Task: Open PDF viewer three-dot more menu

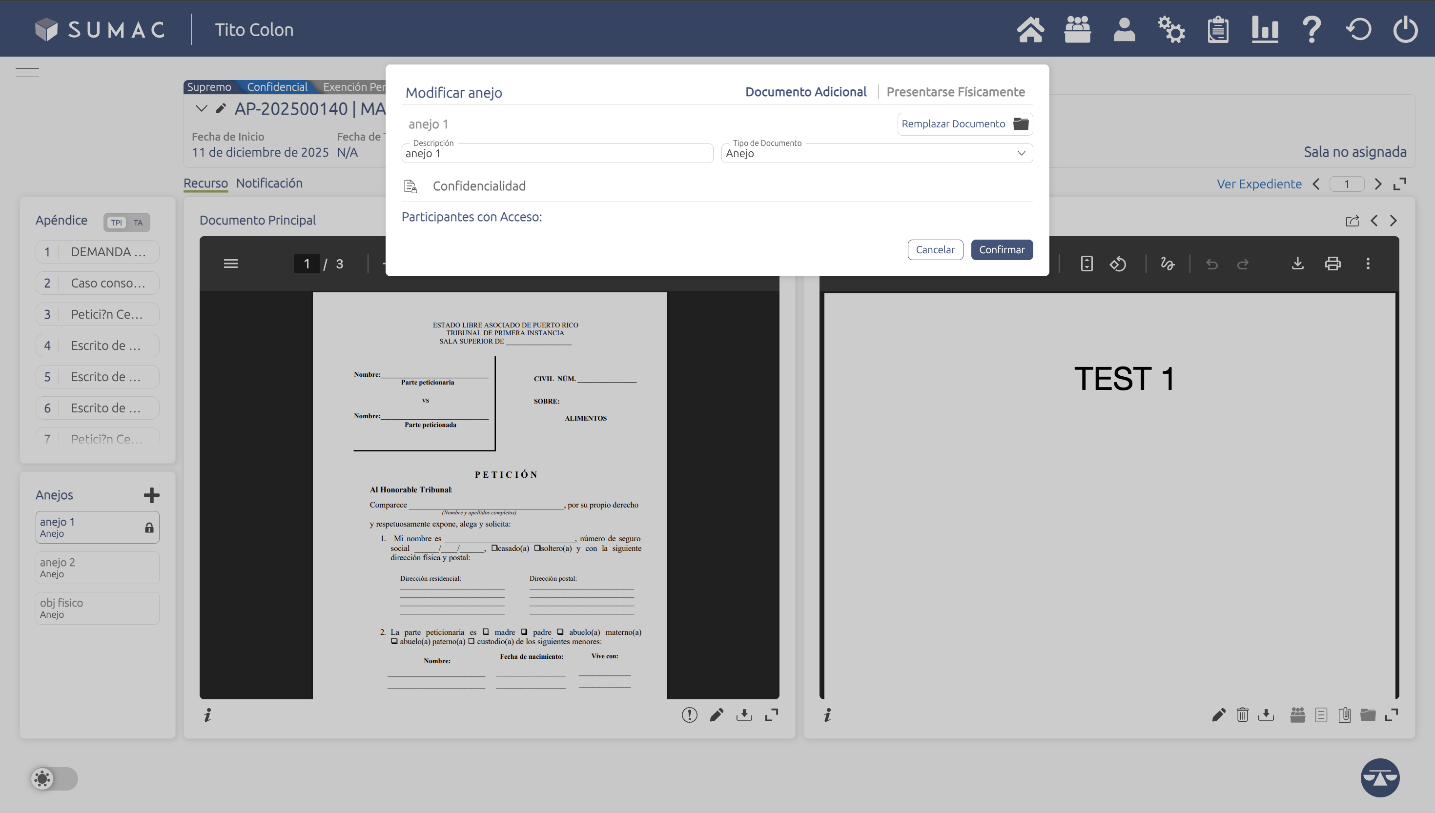Action: pos(1368,264)
